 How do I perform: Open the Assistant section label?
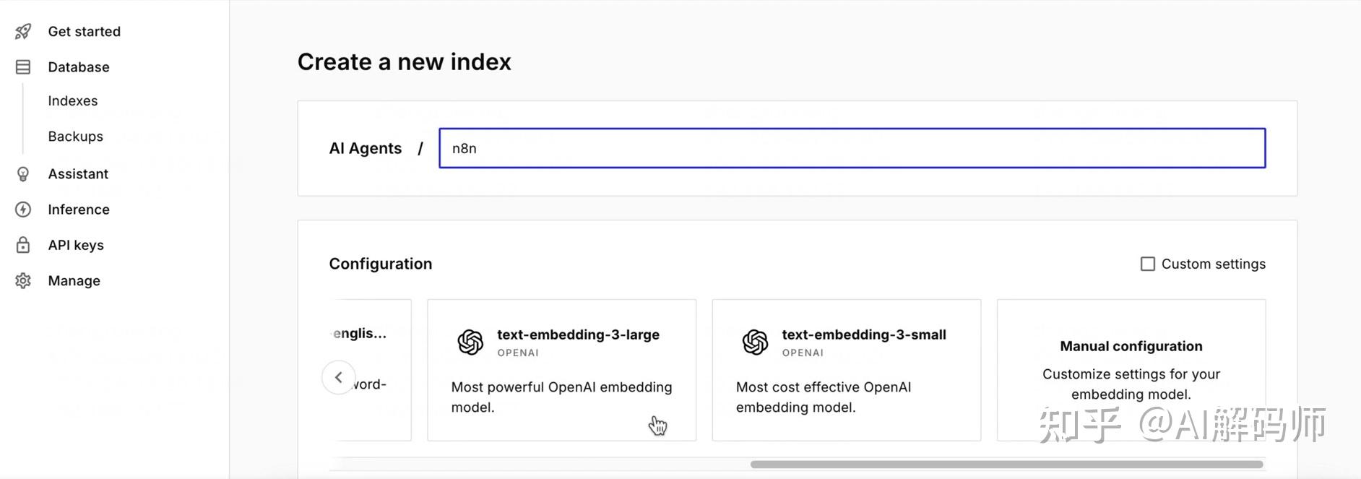78,174
